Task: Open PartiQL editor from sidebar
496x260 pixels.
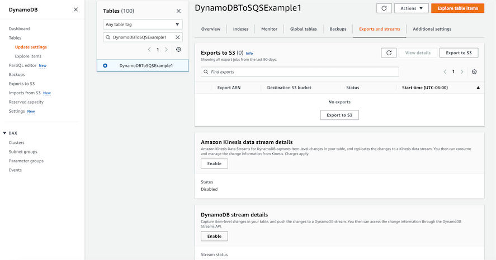Action: point(22,65)
